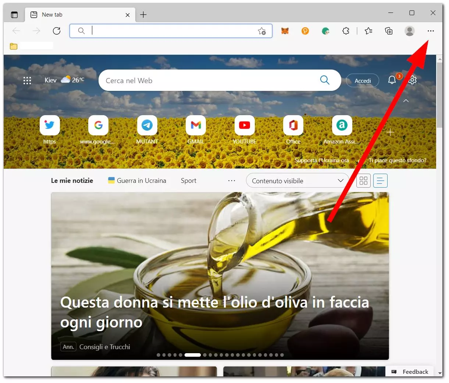This screenshot has height=383, width=449.
Task: Open the Feedback button
Action: tap(410, 372)
